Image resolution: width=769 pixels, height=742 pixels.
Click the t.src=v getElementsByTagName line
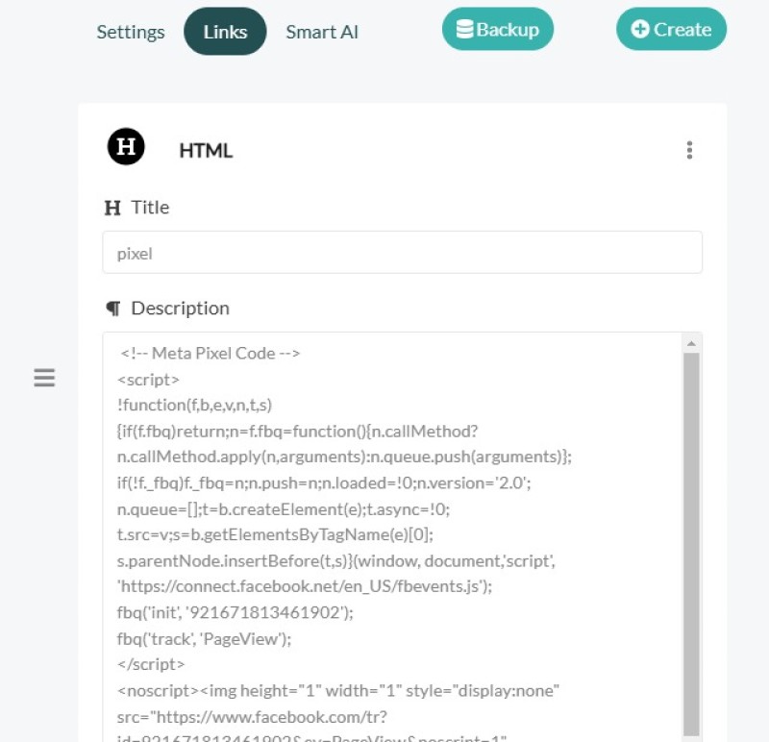275,534
